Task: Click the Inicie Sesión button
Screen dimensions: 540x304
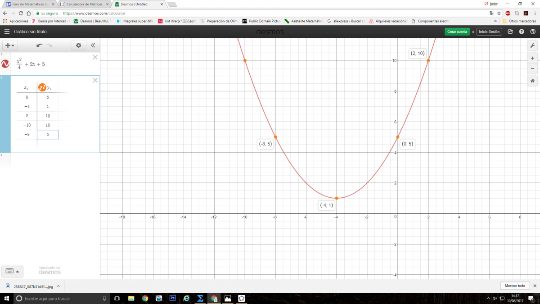Action: click(489, 32)
